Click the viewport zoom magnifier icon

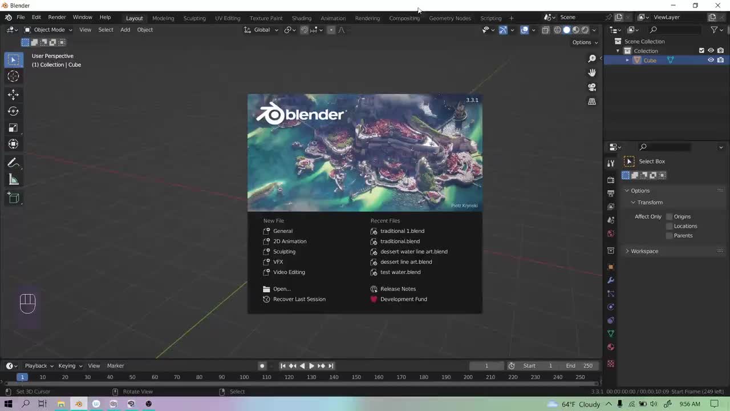[x=592, y=58]
